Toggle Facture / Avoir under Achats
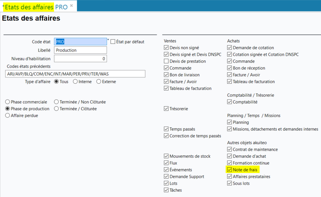321x197 pixels. coord(230,74)
